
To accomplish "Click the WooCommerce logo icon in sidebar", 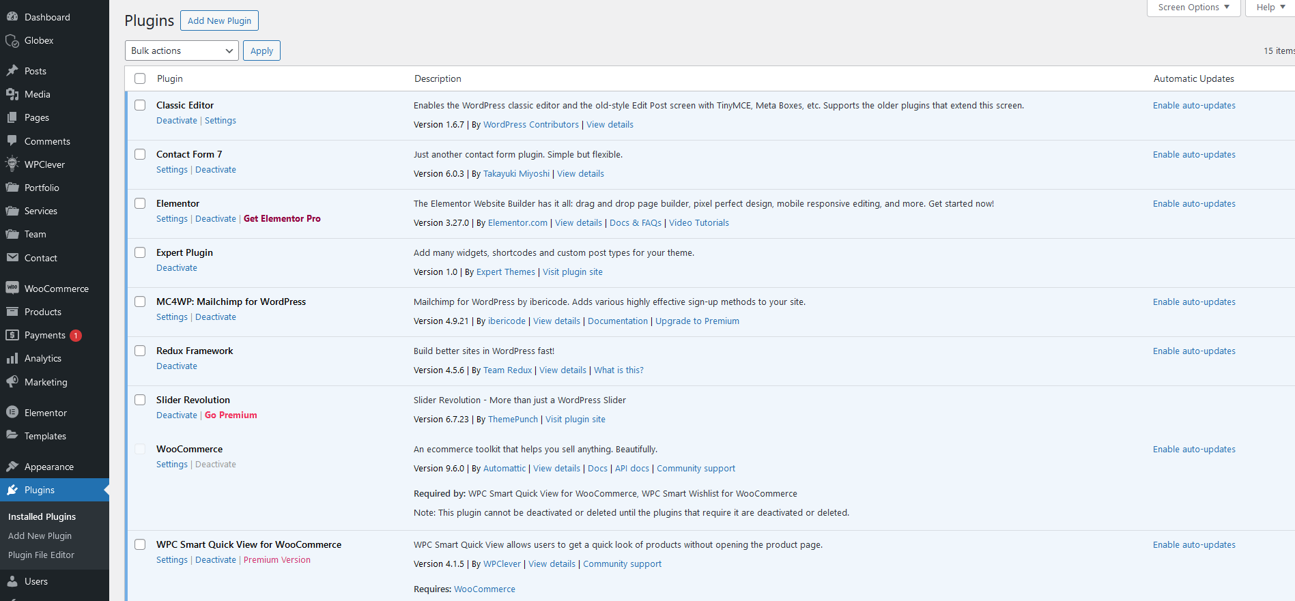I will (12, 289).
